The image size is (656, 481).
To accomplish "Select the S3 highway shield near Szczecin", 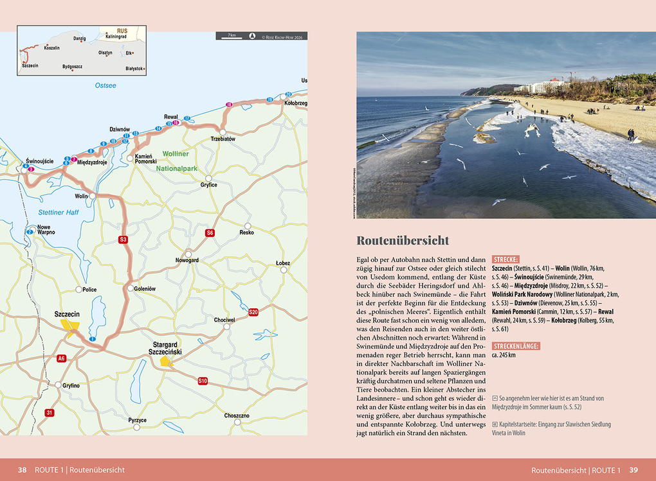I will tap(122, 239).
